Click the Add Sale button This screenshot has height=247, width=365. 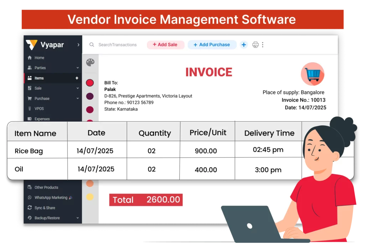click(165, 44)
